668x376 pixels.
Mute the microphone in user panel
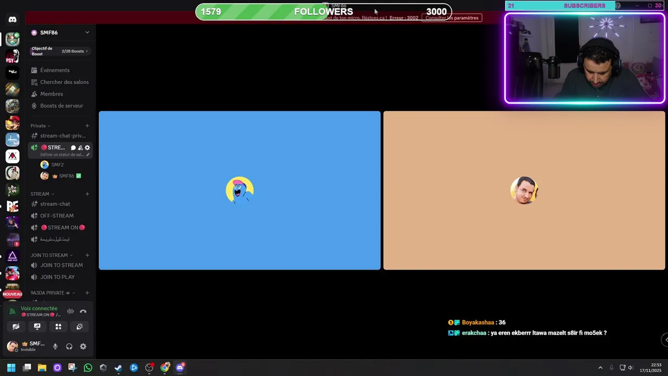click(x=55, y=346)
